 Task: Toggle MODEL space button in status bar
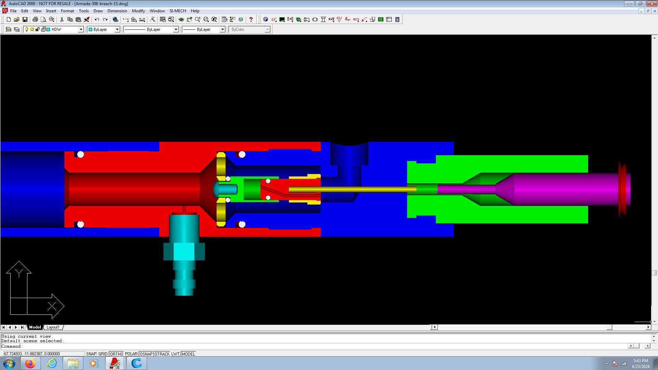click(x=188, y=354)
